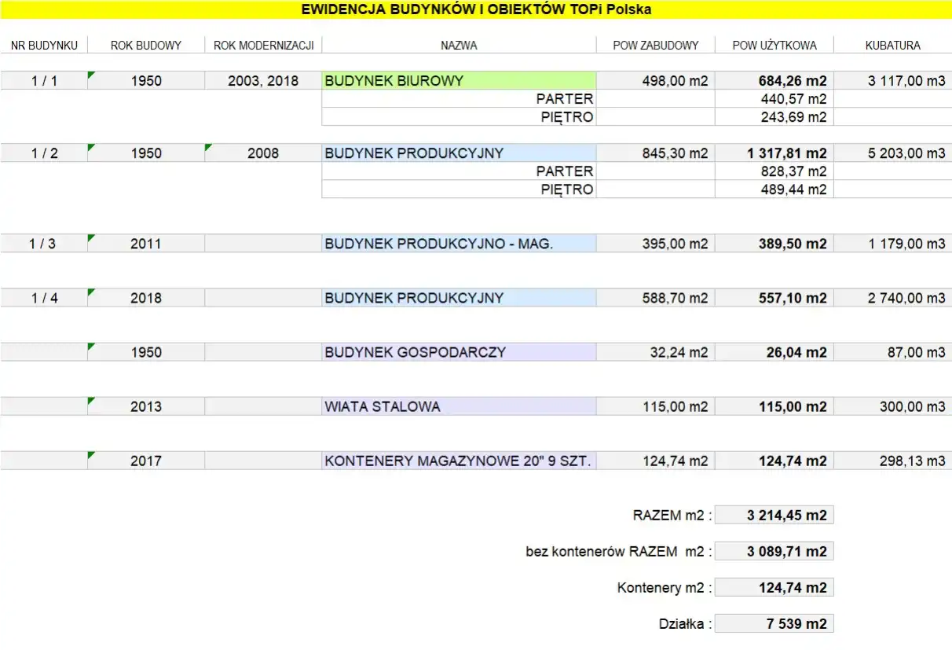
Task: Select the "WIATA STALOWA" name cell
Action: coord(459,406)
